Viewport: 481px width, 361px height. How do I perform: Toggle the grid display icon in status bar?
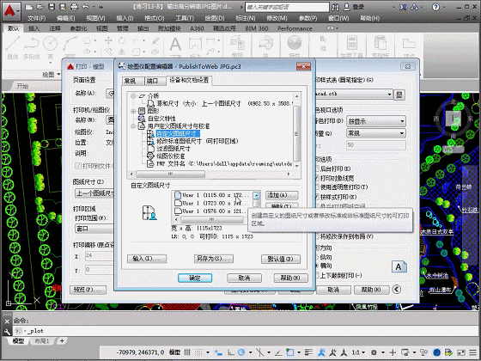coord(187,352)
